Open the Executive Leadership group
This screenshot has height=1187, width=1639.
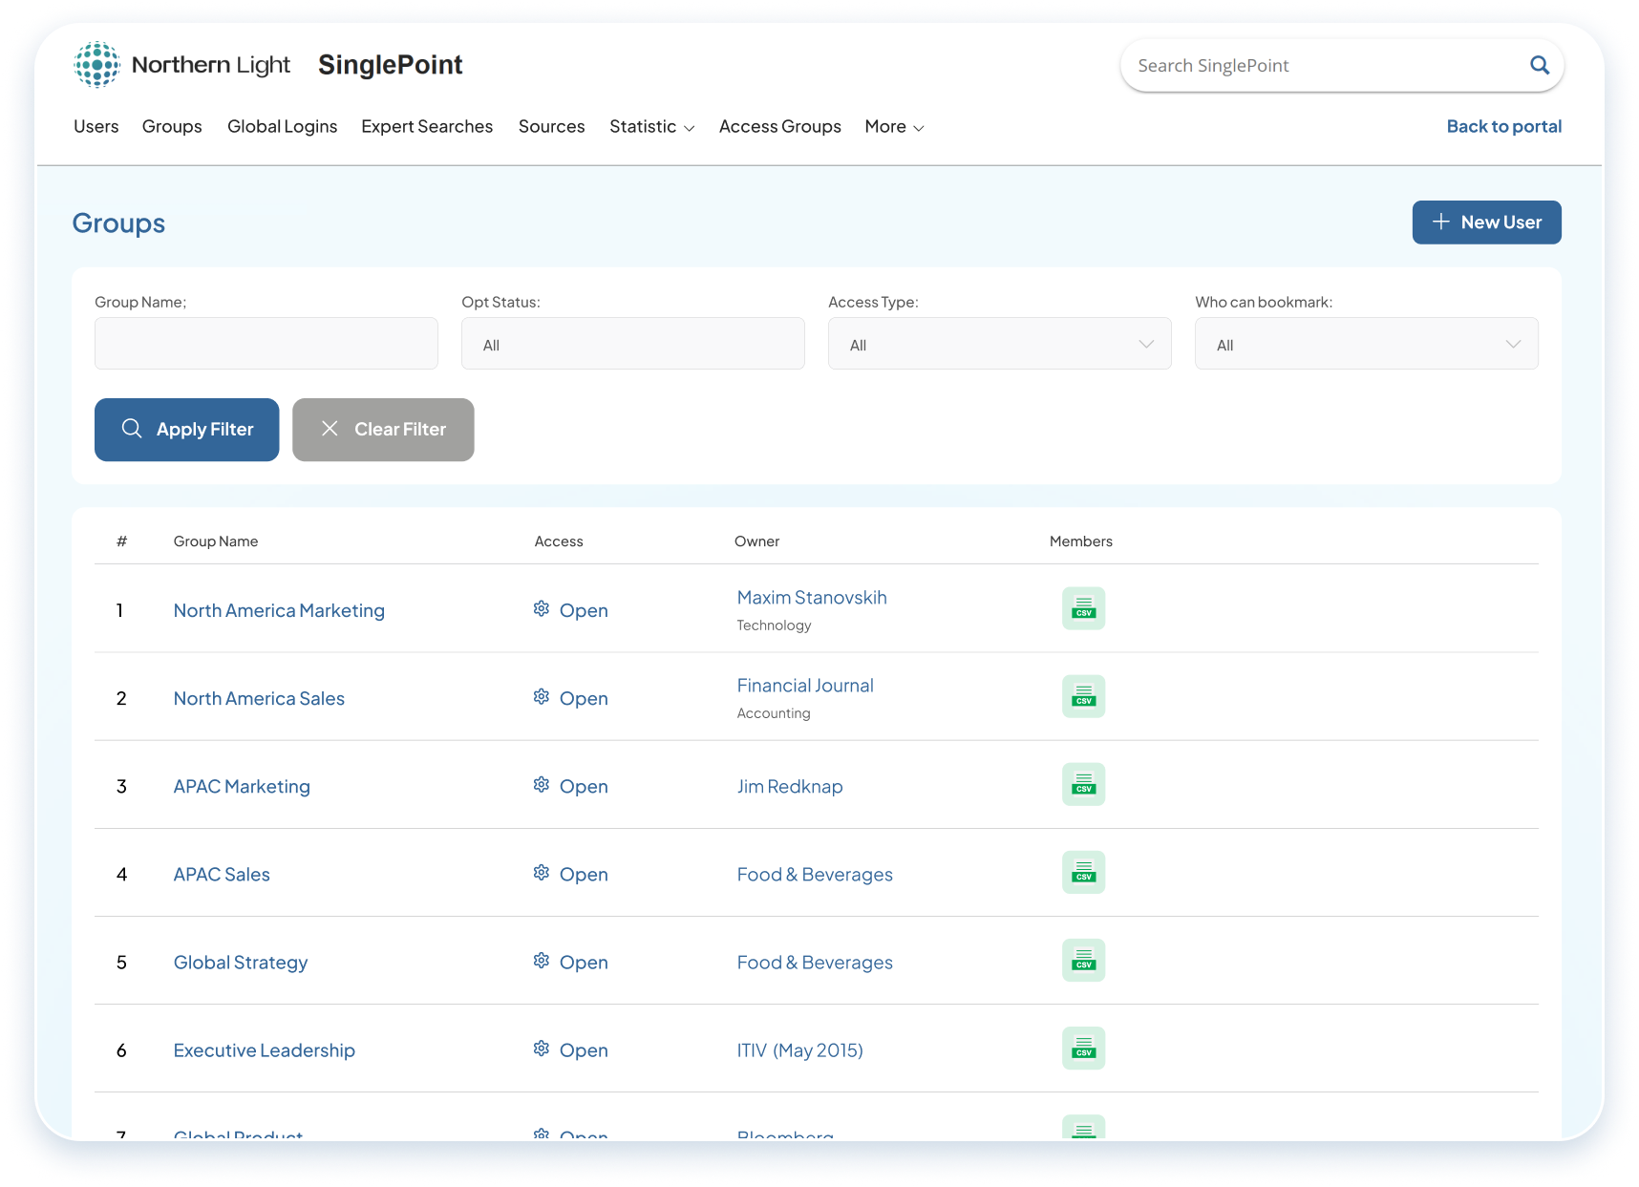[265, 1049]
